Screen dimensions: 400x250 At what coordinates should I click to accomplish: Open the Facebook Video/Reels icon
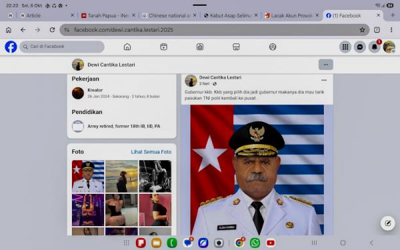pos(163,47)
